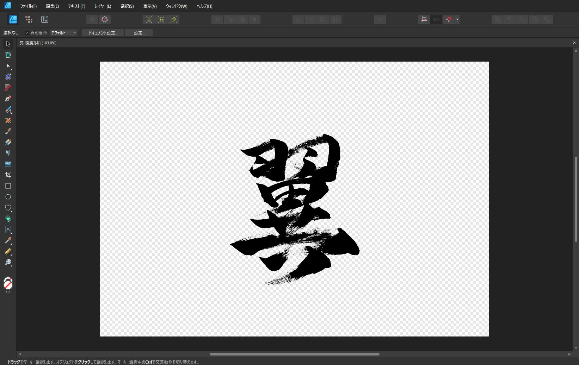This screenshot has height=365, width=579.
Task: Select the Artboard tool
Action: (8, 55)
